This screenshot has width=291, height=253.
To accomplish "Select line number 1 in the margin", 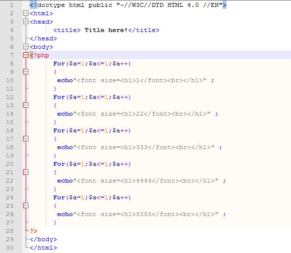I will coord(12,5).
